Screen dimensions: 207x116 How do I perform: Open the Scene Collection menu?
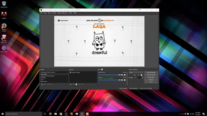[x=62, y=13]
